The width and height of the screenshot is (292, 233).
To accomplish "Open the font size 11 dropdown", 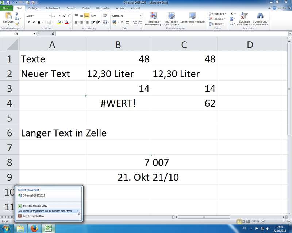I will 59,16.
